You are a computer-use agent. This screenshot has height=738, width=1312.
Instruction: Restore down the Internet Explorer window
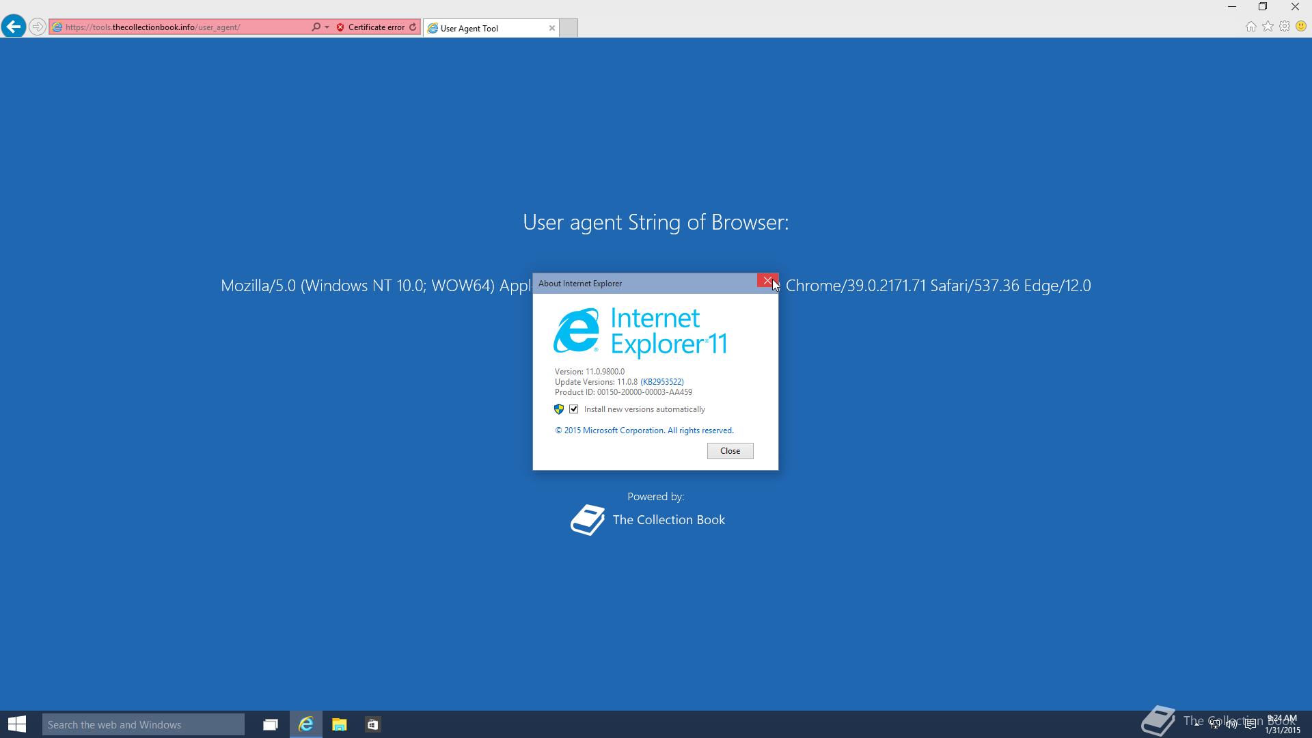click(x=1263, y=7)
